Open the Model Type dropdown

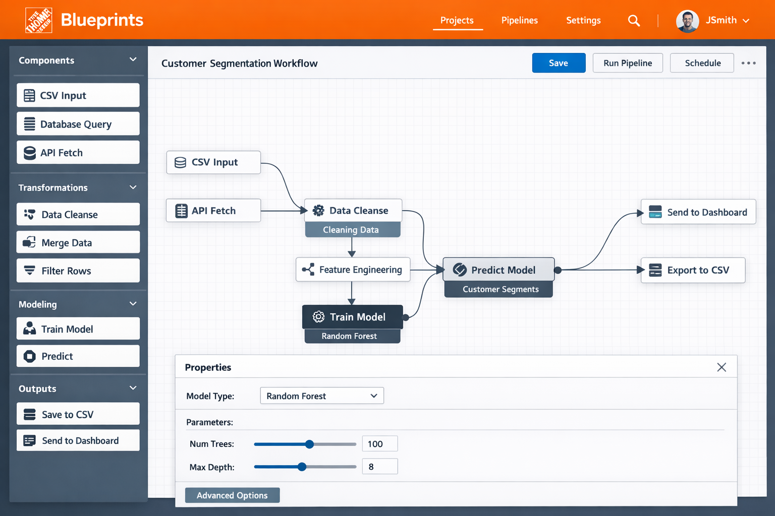pos(322,396)
